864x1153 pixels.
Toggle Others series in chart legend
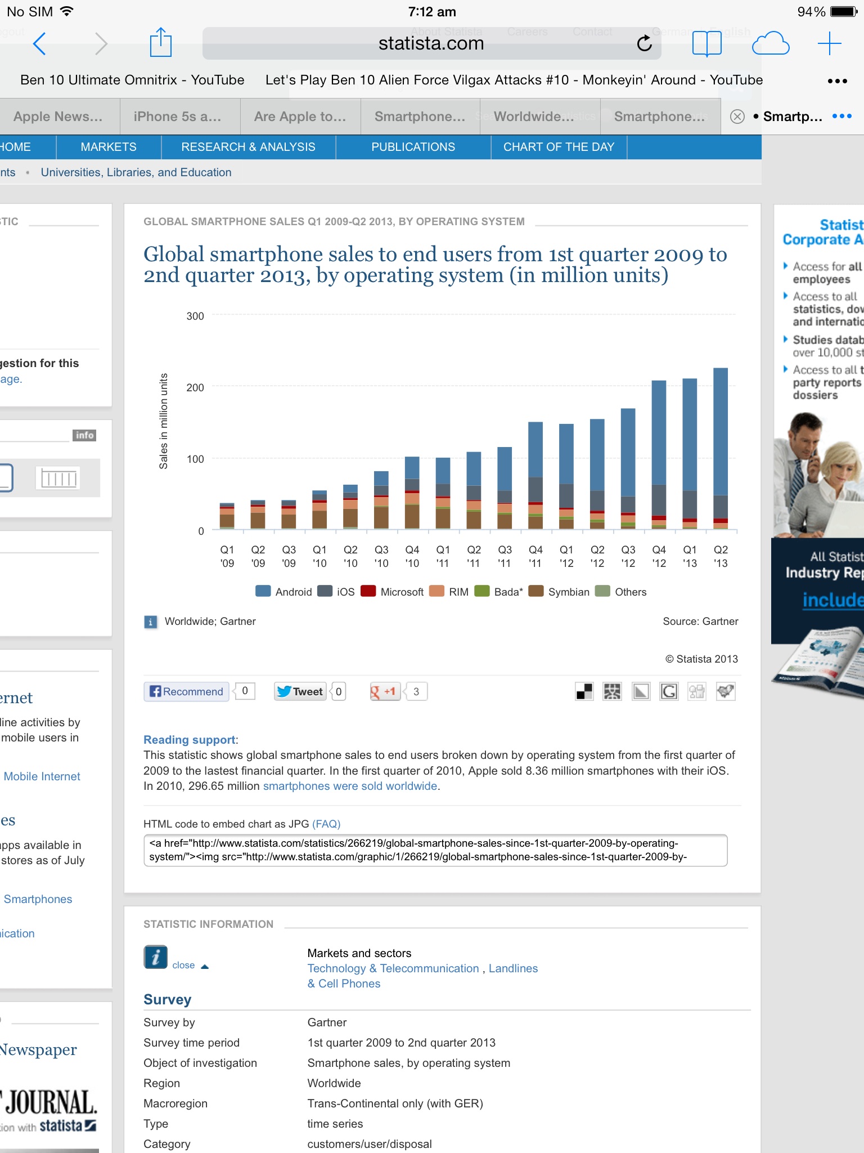(x=621, y=592)
